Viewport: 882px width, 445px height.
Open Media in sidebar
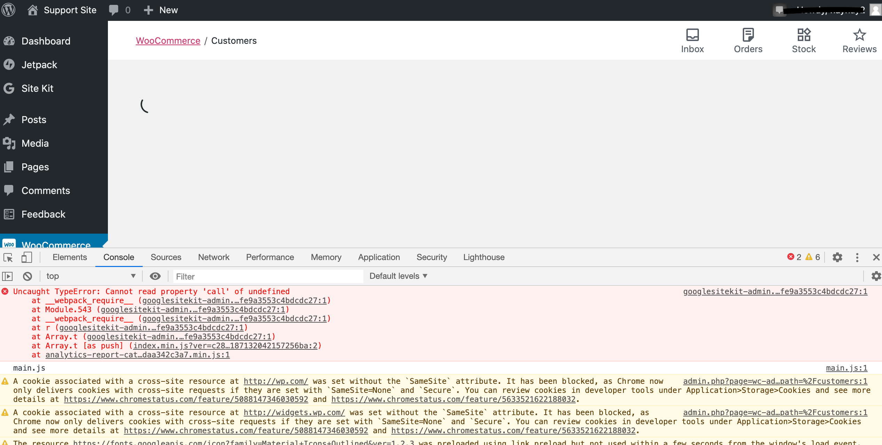point(35,143)
